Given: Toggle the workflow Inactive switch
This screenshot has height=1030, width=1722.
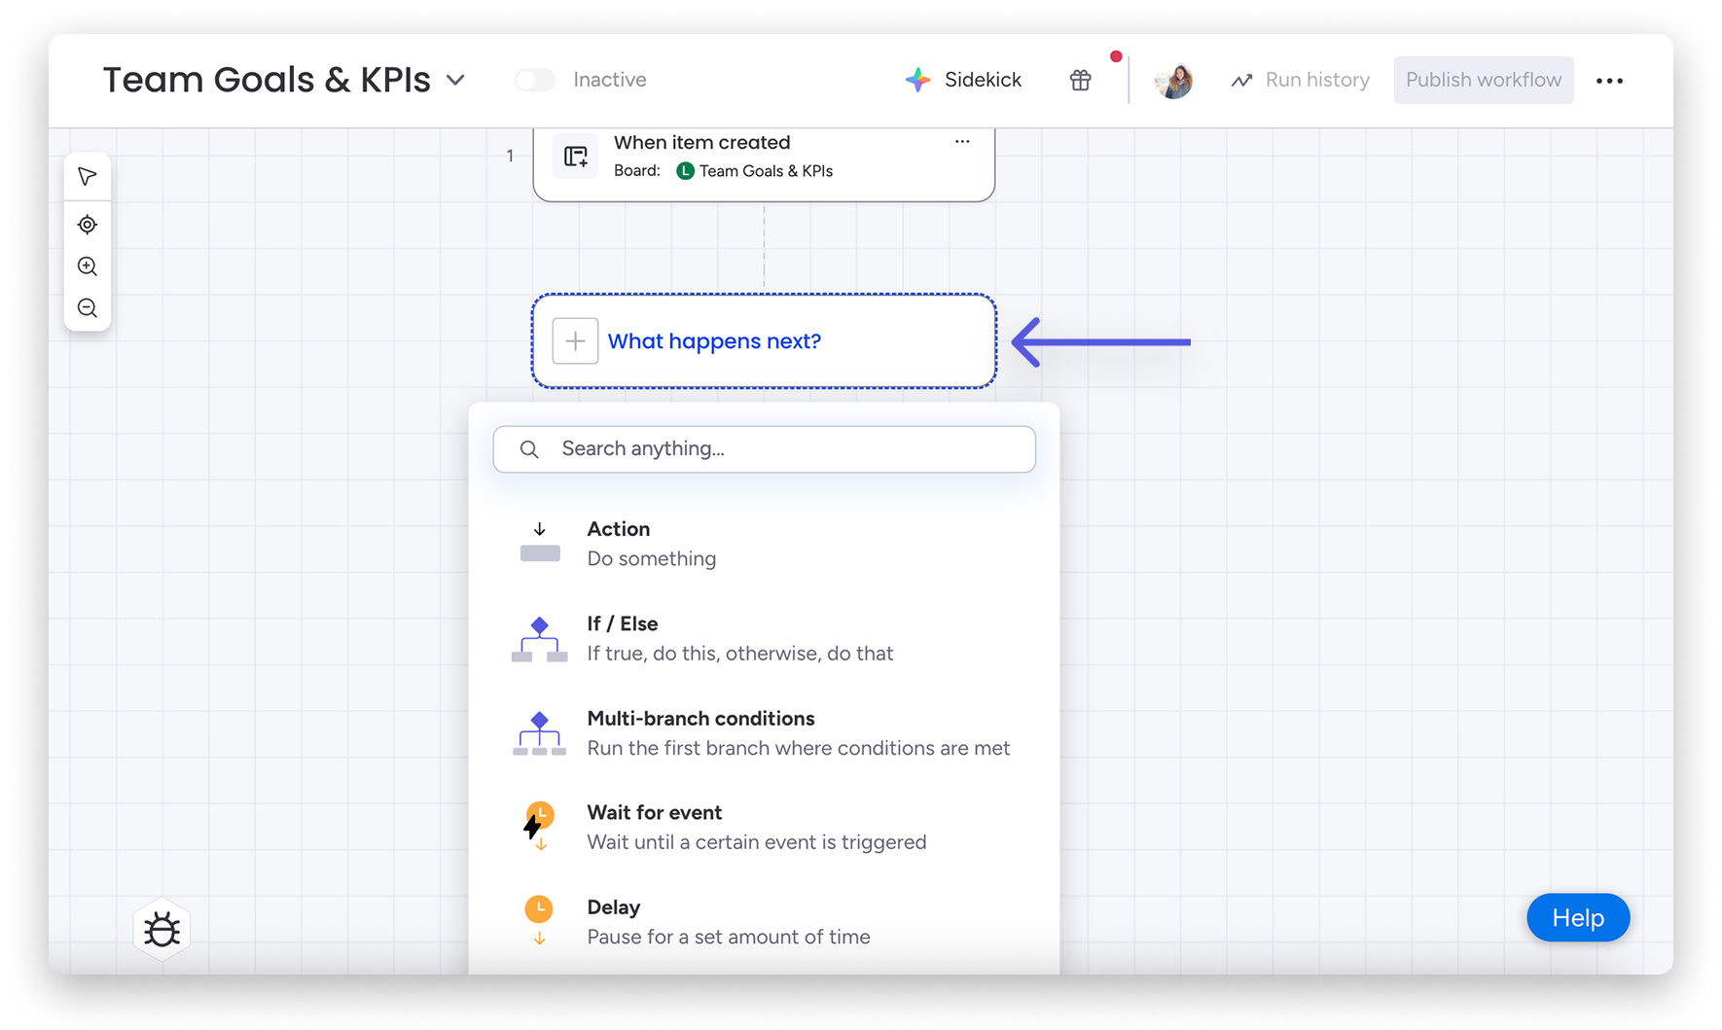Looking at the screenshot, I should click(x=535, y=80).
